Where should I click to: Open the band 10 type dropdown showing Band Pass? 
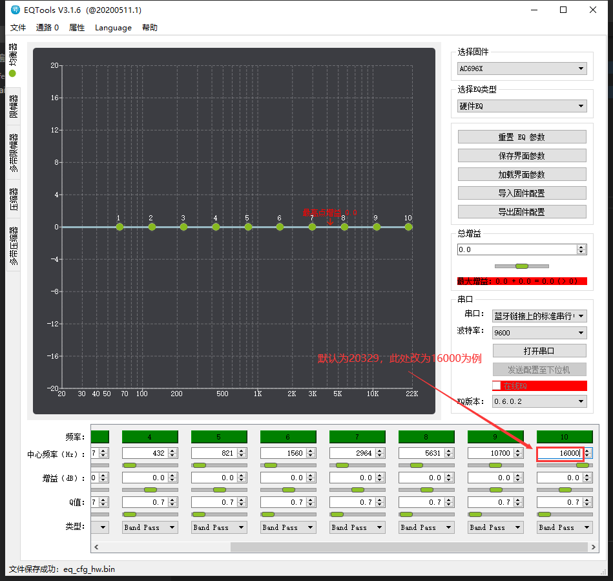[x=565, y=527]
